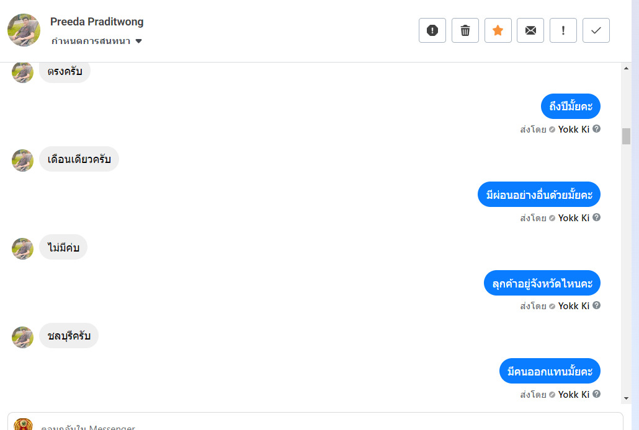Click help icon under ลูกค้าอยู่จังหวัดไหนคะ message
639x430 pixels.
coord(597,305)
